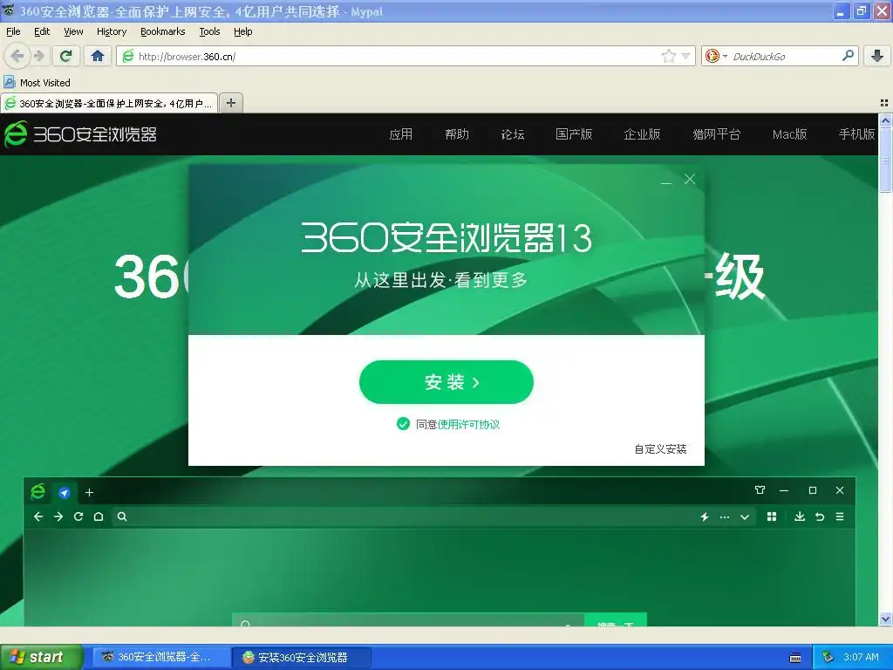The width and height of the screenshot is (893, 670).
Task: Click the download icon in preview toolbar
Action: [x=800, y=516]
